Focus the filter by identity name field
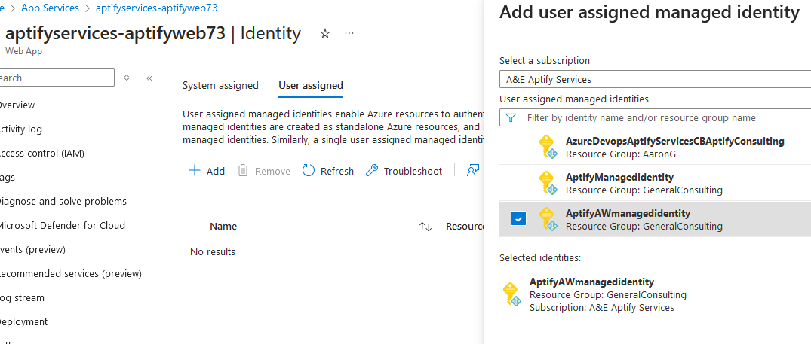This screenshot has width=811, height=344. pyautogui.click(x=655, y=117)
